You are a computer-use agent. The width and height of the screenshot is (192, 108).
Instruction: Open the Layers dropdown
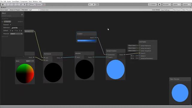tap(177, 4)
